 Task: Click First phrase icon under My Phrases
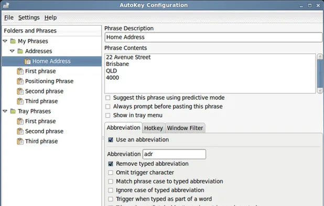[20, 71]
